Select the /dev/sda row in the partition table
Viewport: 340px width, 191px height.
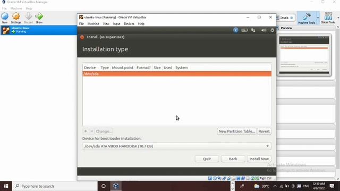coord(177,74)
